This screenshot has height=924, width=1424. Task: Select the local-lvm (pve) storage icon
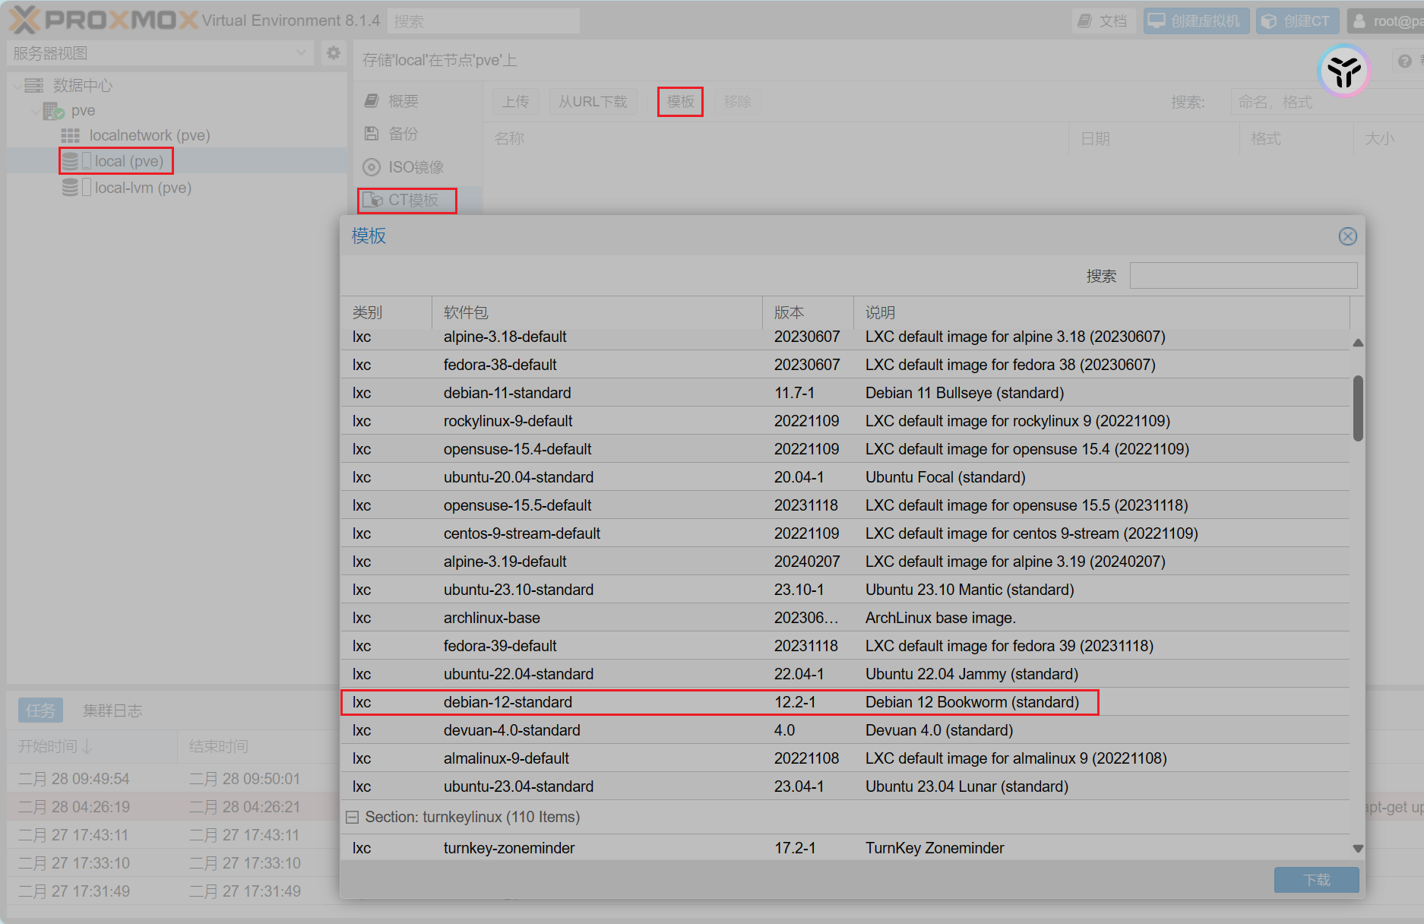(x=70, y=188)
